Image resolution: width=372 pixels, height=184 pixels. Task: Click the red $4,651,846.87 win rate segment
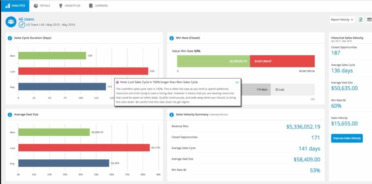coord(282,61)
